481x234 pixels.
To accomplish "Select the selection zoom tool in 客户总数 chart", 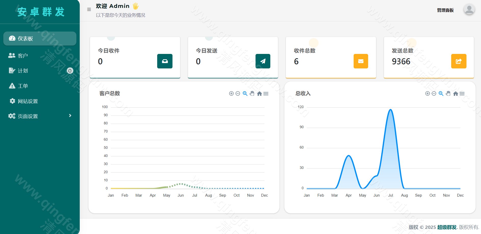I will click(245, 93).
